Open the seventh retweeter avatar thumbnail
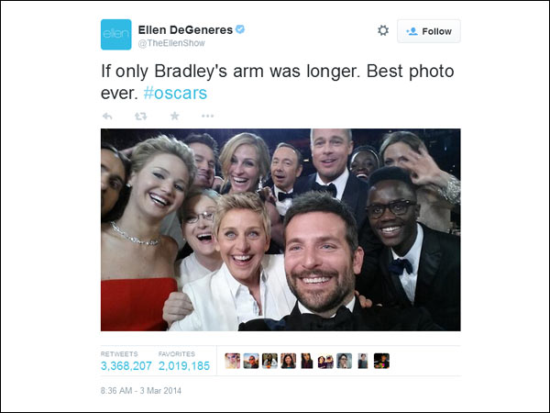 pyautogui.click(x=344, y=361)
